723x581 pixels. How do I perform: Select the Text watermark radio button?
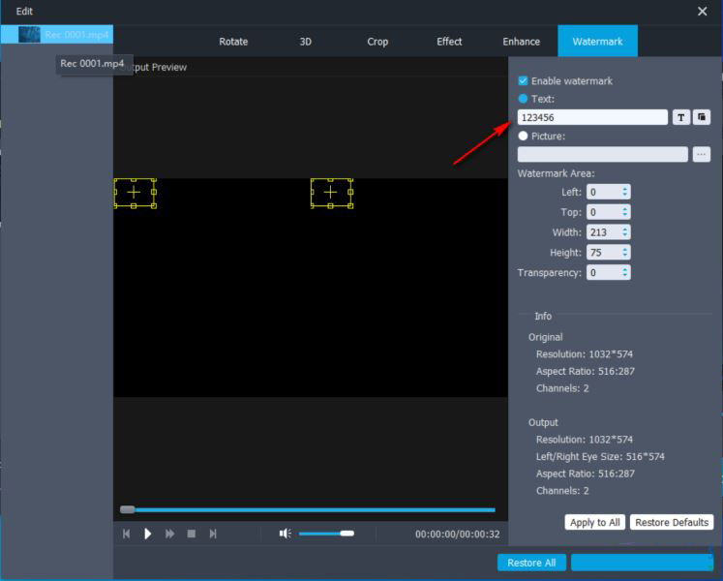523,99
